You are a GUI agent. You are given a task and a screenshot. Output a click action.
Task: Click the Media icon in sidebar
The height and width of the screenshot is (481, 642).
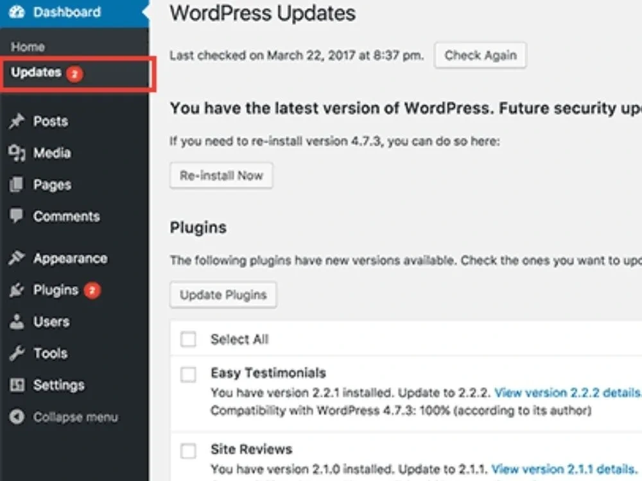click(17, 153)
